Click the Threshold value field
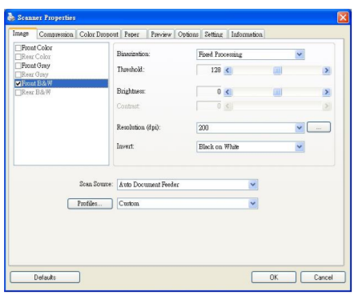Image resolution: width=358 pixels, height=299 pixels. pos(209,70)
